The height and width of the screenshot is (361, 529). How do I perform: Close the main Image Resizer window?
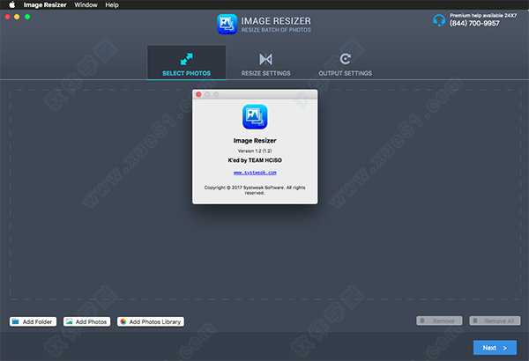click(x=7, y=17)
